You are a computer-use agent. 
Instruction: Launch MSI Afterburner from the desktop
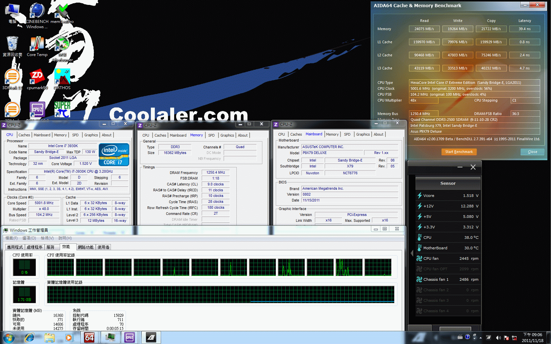pos(62,49)
